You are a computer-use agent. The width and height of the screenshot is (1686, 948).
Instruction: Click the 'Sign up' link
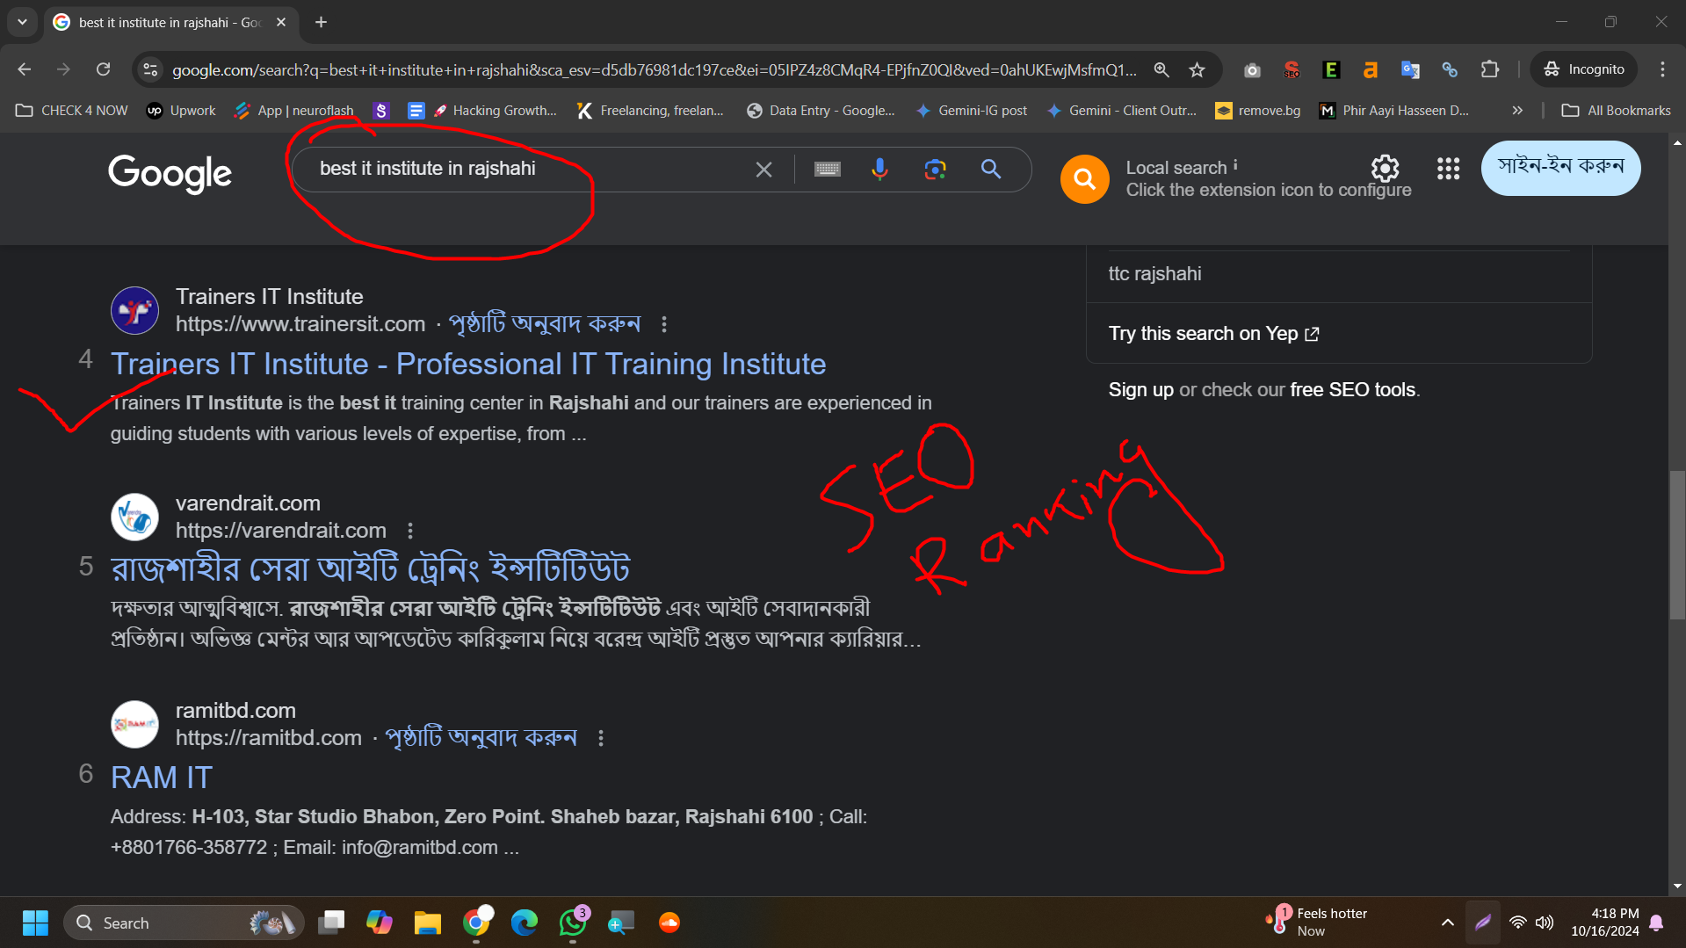[x=1140, y=390]
